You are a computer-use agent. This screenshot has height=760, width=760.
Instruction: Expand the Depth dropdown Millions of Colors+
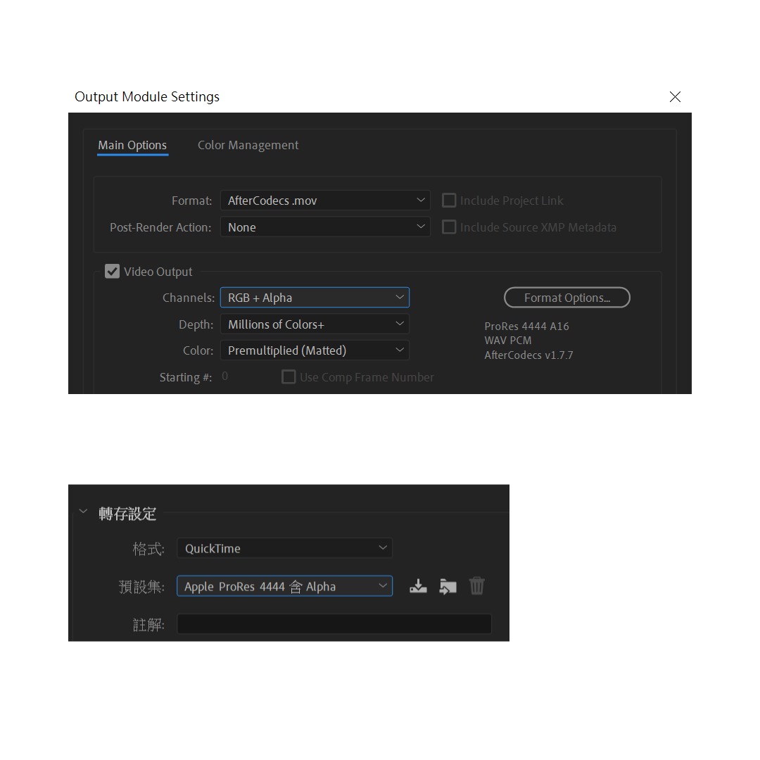point(314,324)
